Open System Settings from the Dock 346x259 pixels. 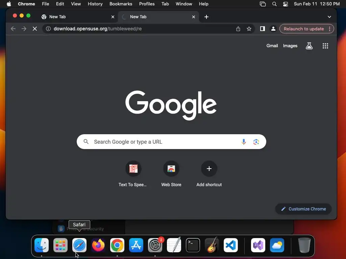click(155, 245)
